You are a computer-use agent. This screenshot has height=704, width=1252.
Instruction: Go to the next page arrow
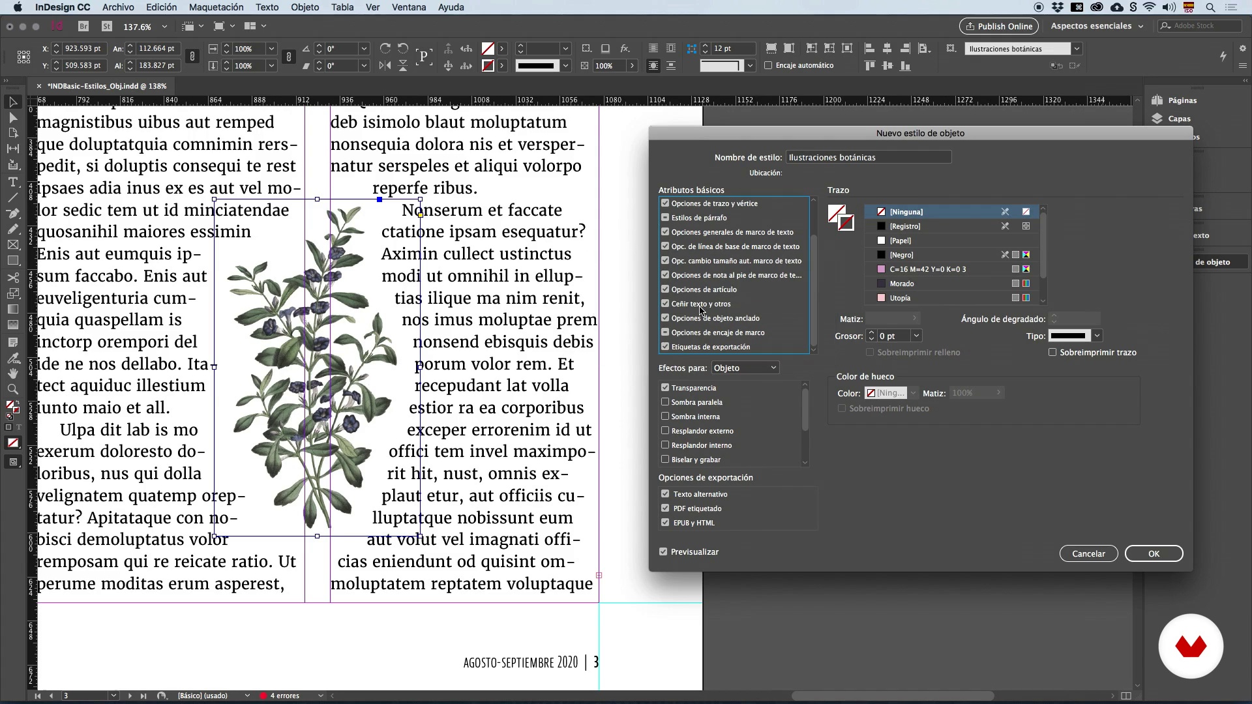tap(129, 696)
